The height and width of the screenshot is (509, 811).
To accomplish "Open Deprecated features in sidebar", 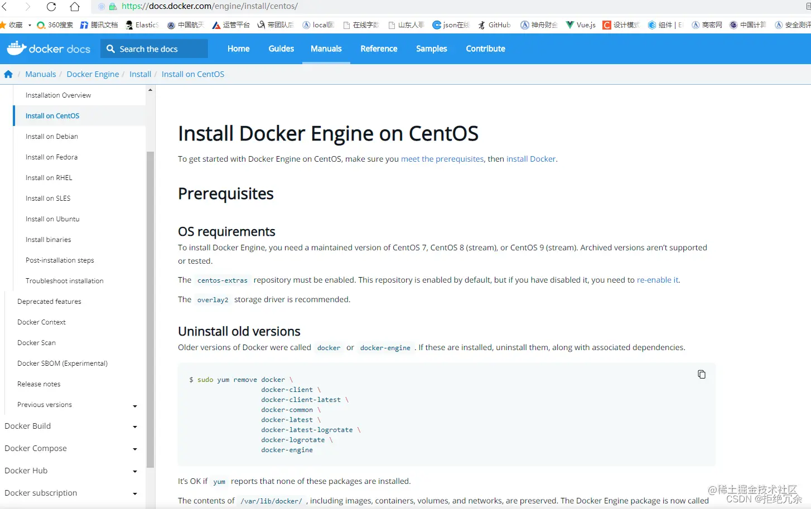I will (49, 302).
